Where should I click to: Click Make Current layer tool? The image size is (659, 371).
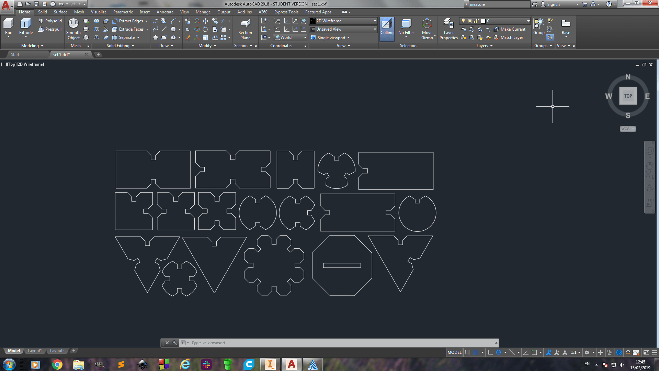tap(510, 29)
